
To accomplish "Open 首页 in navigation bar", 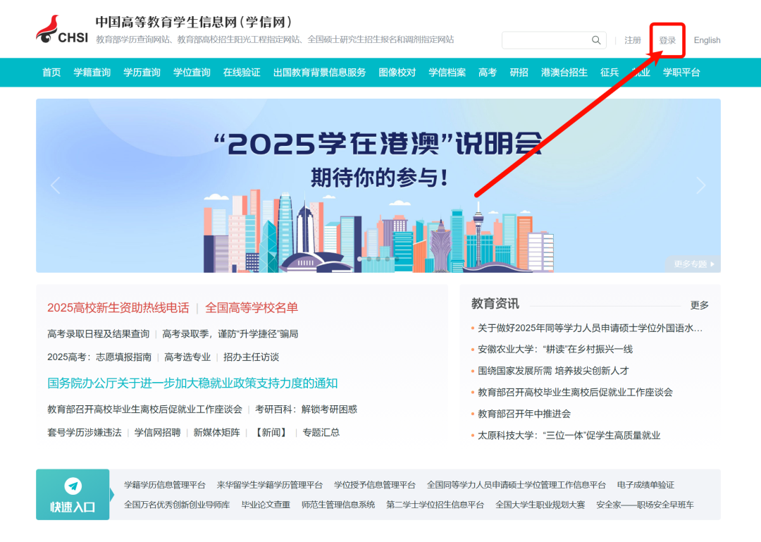I will coord(51,73).
